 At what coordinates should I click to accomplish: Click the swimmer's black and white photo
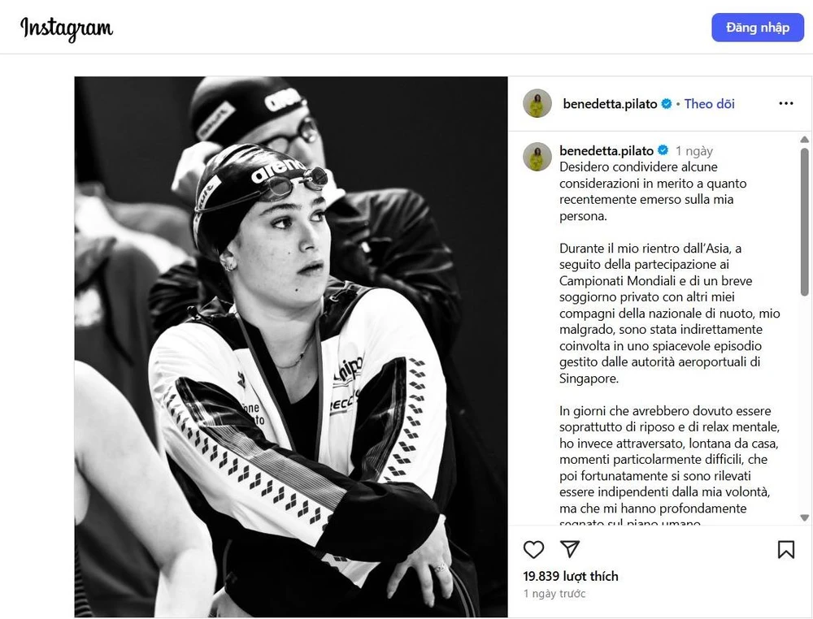point(291,347)
